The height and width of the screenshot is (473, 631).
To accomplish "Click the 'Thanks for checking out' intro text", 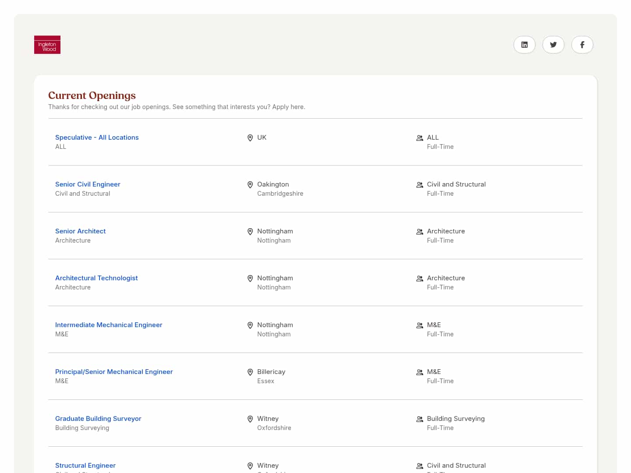I will pyautogui.click(x=177, y=107).
